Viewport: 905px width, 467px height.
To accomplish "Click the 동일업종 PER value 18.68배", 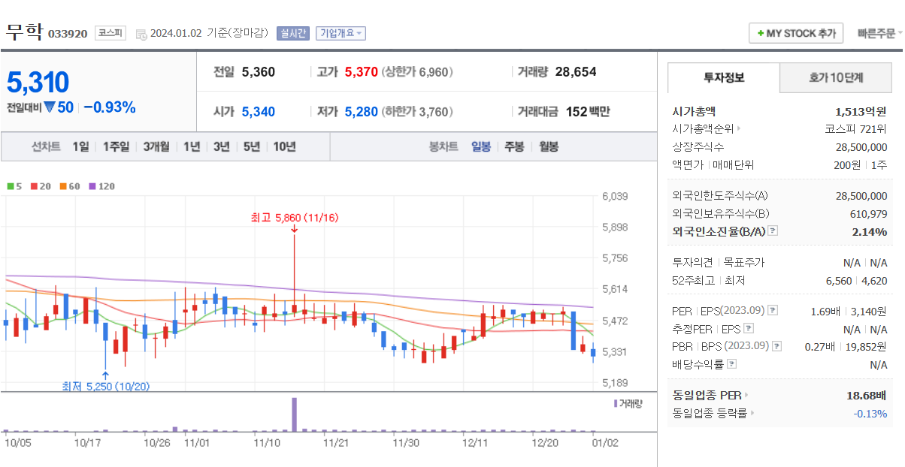I will (x=867, y=395).
